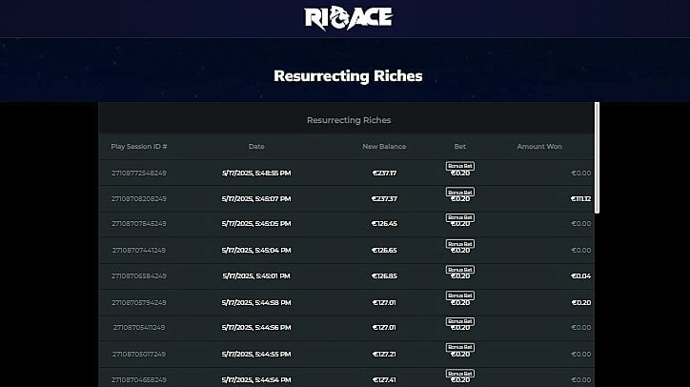Click the Bet column header
690x387 pixels.
pos(460,147)
